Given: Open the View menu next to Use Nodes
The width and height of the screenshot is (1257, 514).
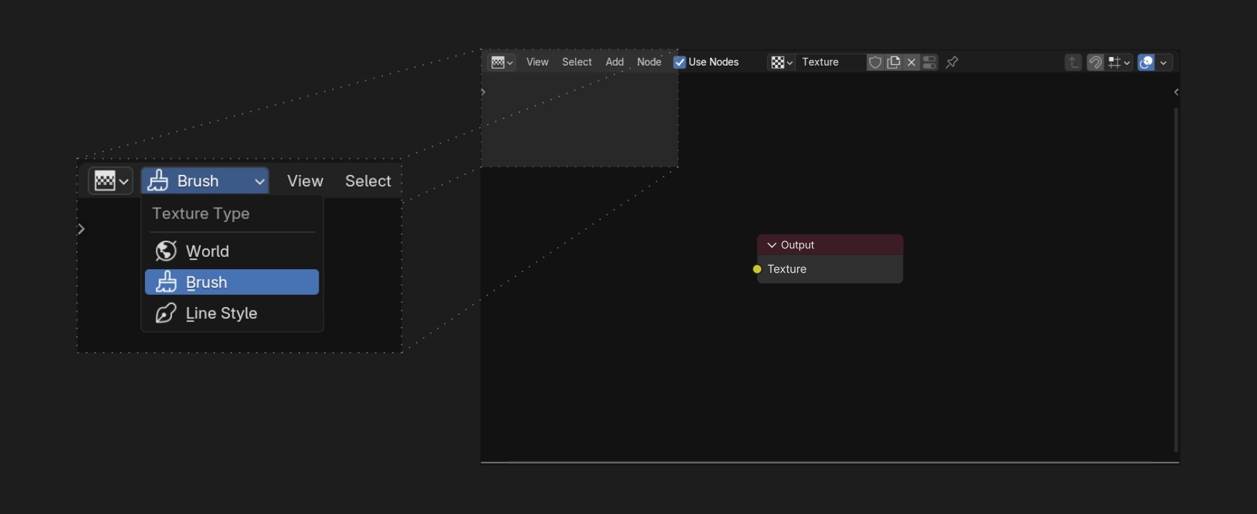Looking at the screenshot, I should 537,62.
